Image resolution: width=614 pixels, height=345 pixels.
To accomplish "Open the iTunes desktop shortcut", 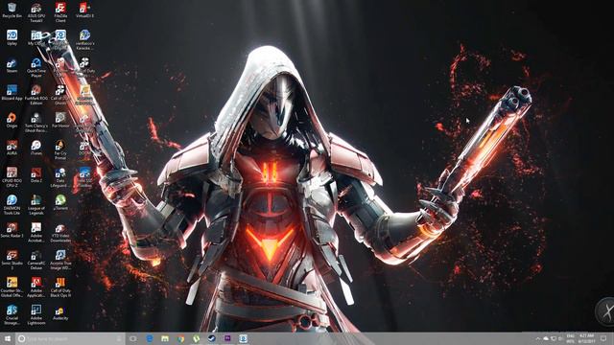I will click(36, 148).
